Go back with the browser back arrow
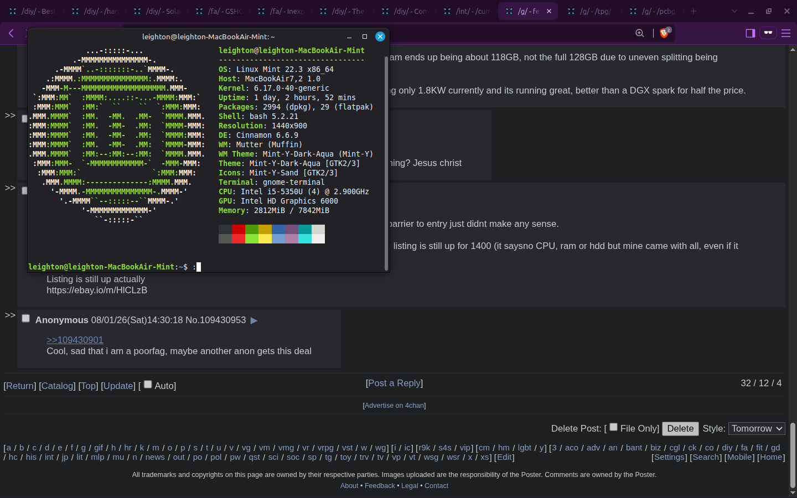The width and height of the screenshot is (797, 498). [x=11, y=33]
